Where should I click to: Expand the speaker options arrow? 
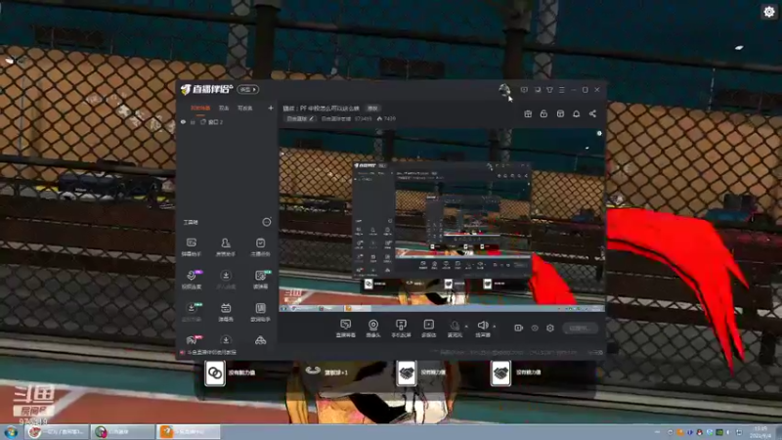[495, 327]
